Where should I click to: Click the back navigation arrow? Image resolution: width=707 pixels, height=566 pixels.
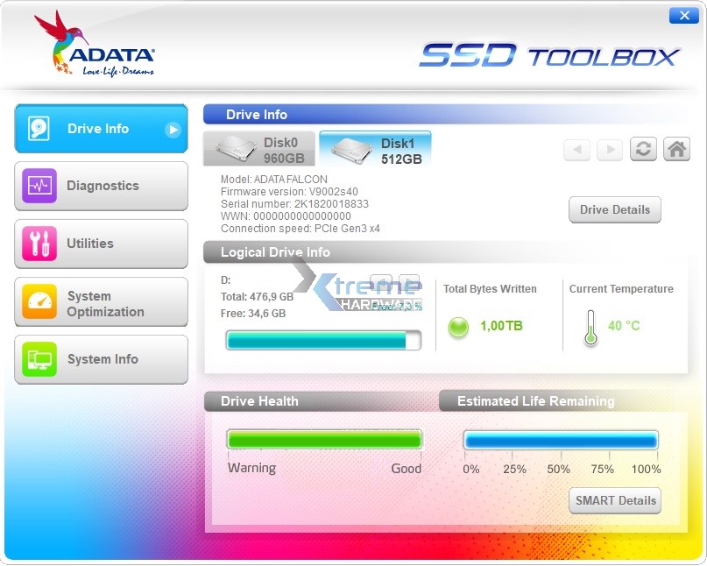click(x=576, y=149)
